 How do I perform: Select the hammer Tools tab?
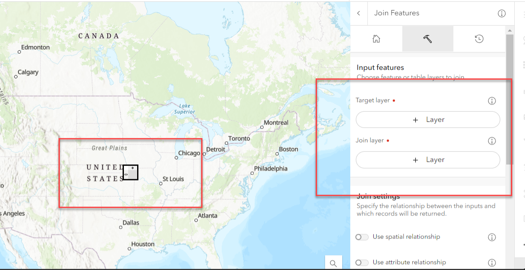pos(427,39)
